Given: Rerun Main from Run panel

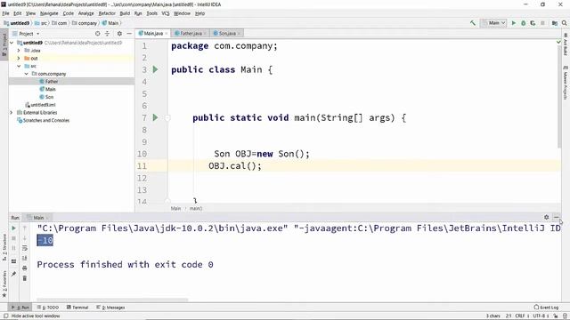Looking at the screenshot, I should click(14, 228).
